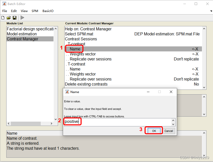Image resolution: width=213 pixels, height=162 pixels.
Task: Save the current batch
Action: pyautogui.click(x=14, y=18)
